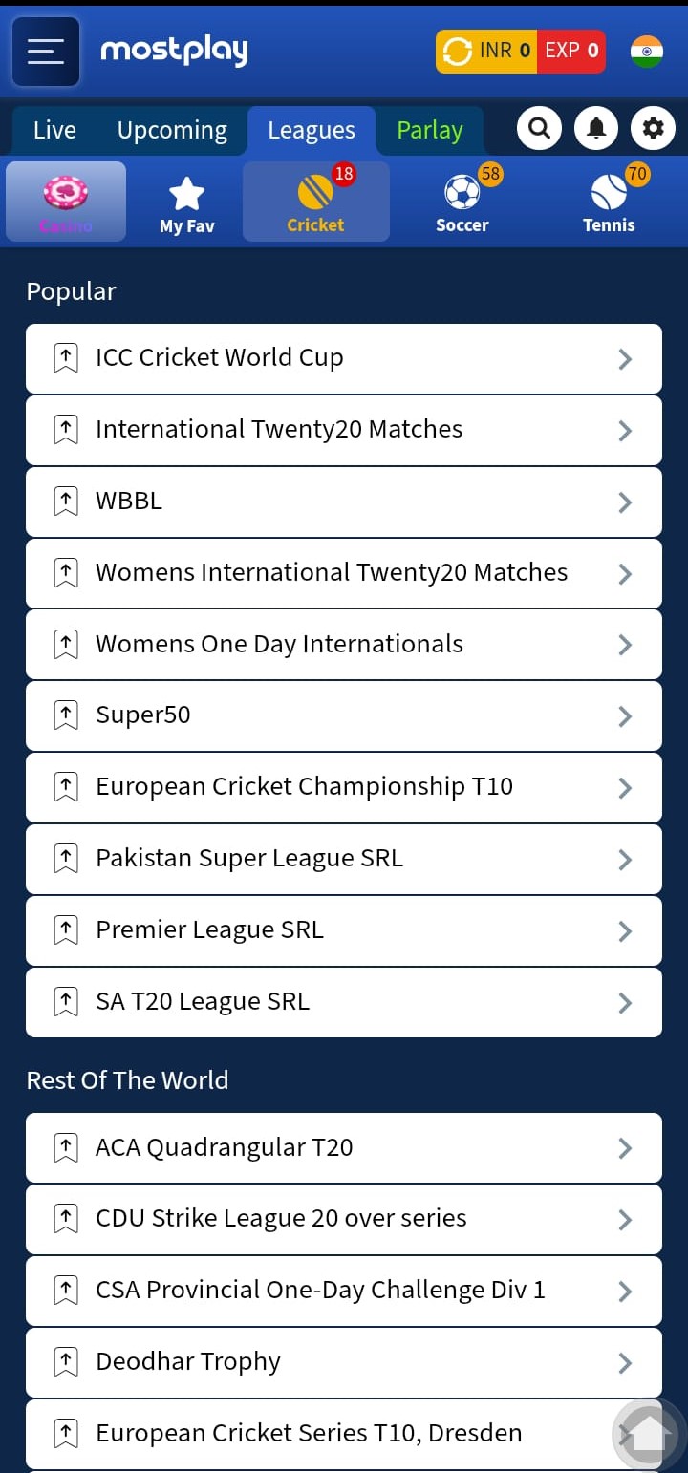This screenshot has width=688, height=1473.
Task: Expand ACA Quadrangular T20 chevron
Action: click(x=625, y=1148)
